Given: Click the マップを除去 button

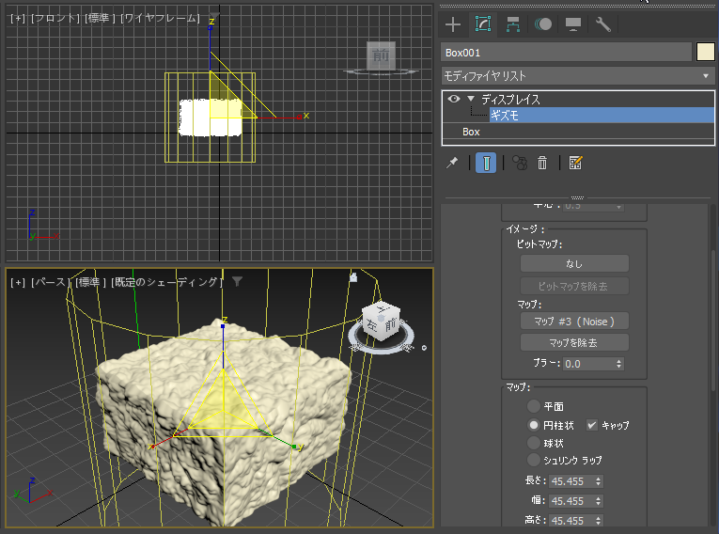Looking at the screenshot, I should tap(574, 342).
